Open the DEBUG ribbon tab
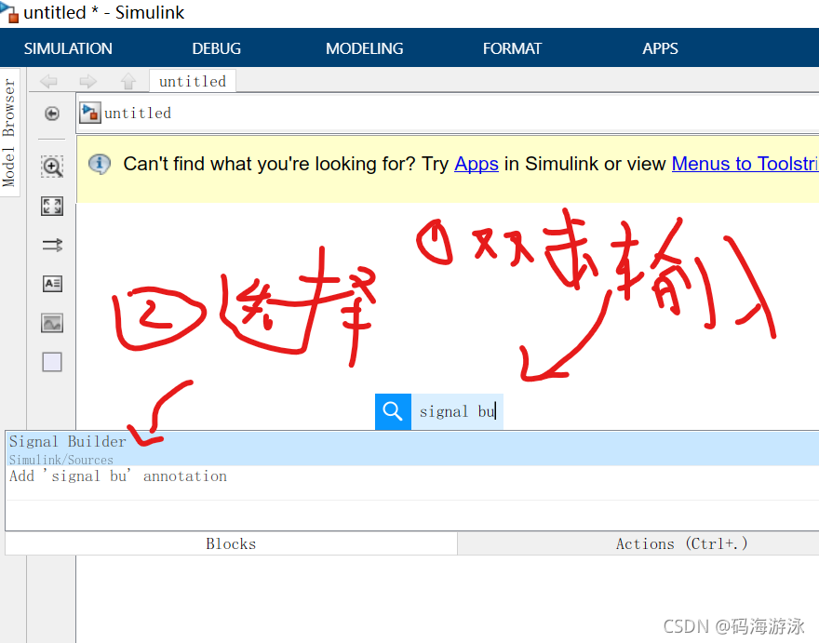The height and width of the screenshot is (643, 819). tap(216, 48)
